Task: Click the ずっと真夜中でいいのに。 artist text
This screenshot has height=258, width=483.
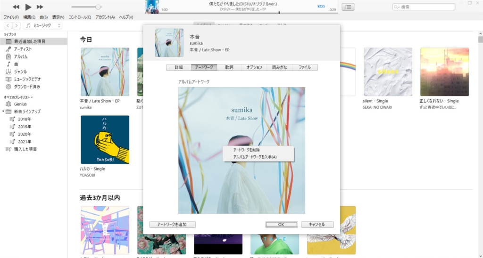Action: point(438,107)
